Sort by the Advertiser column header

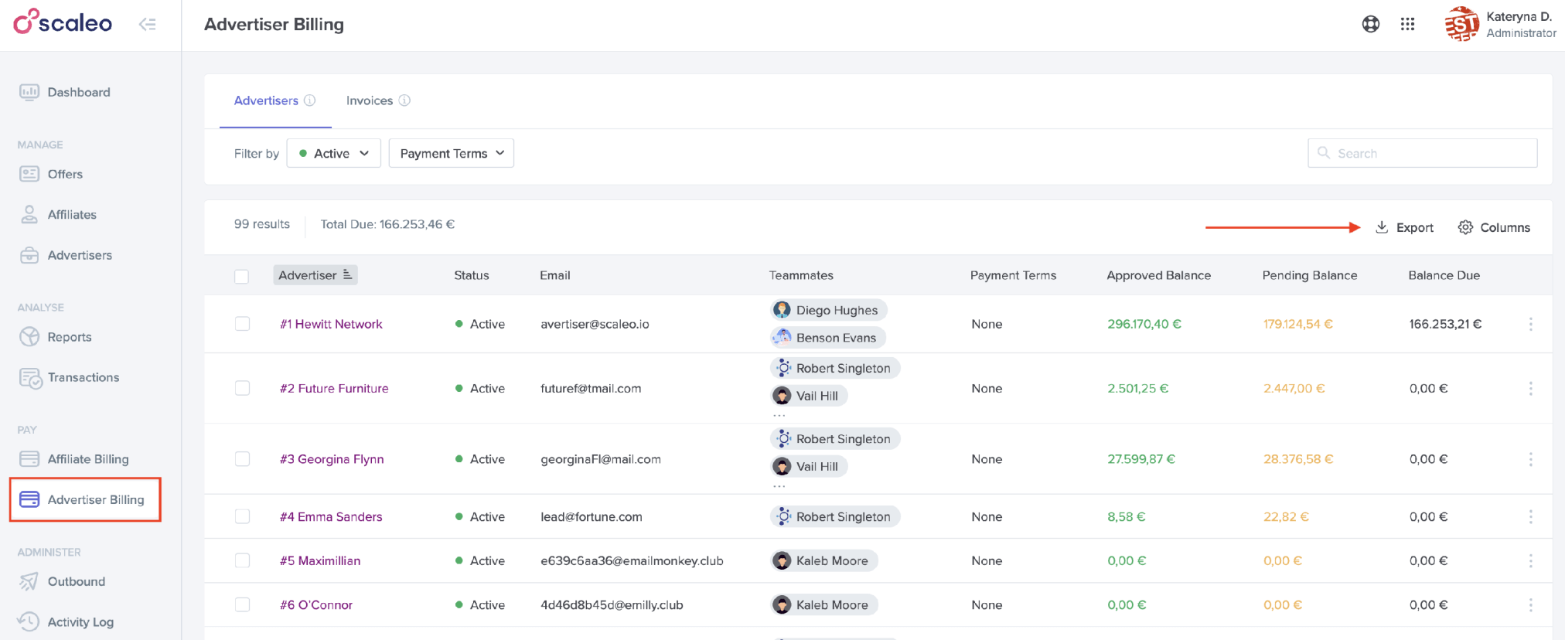315,275
